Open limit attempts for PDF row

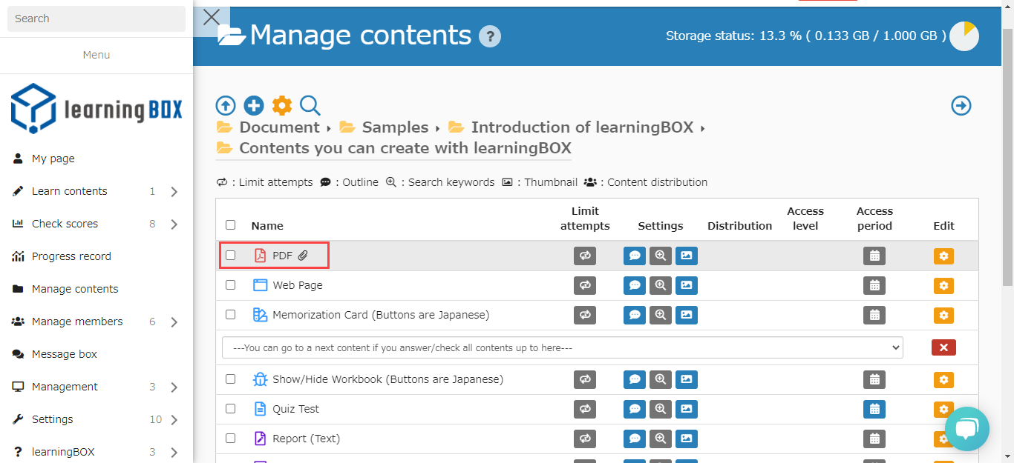point(585,256)
